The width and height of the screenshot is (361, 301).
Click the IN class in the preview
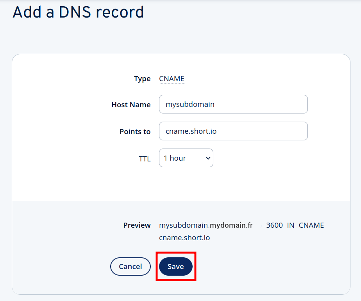[291, 225]
